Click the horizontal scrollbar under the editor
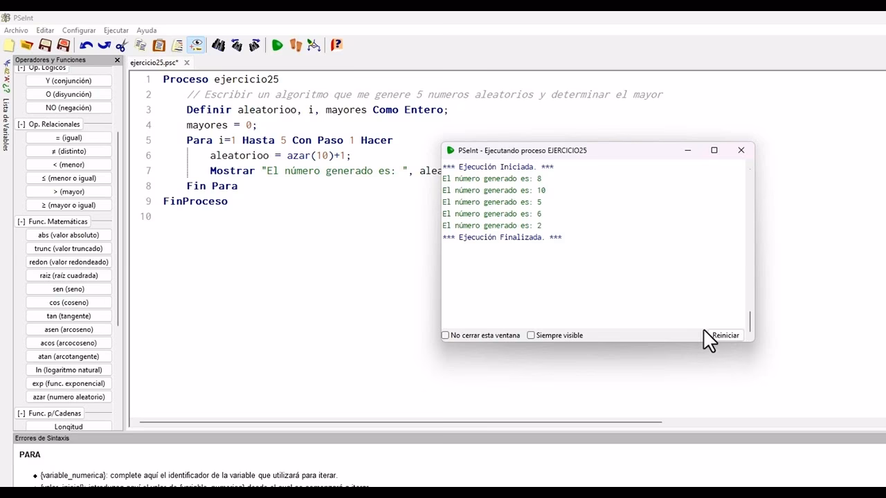The image size is (886, 498). point(400,422)
